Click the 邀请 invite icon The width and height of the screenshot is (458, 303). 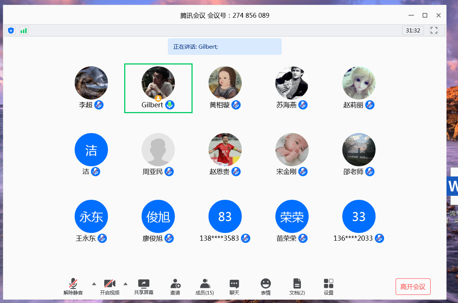click(175, 287)
